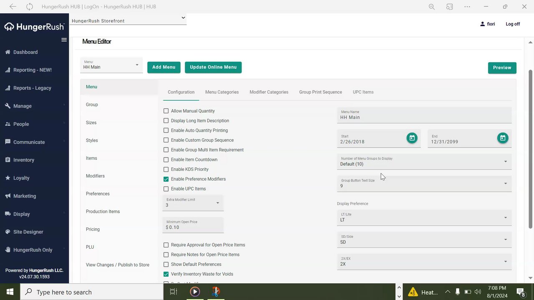Image resolution: width=534 pixels, height=300 pixels.
Task: Click the Communicate chat icon
Action: [x=8, y=142]
